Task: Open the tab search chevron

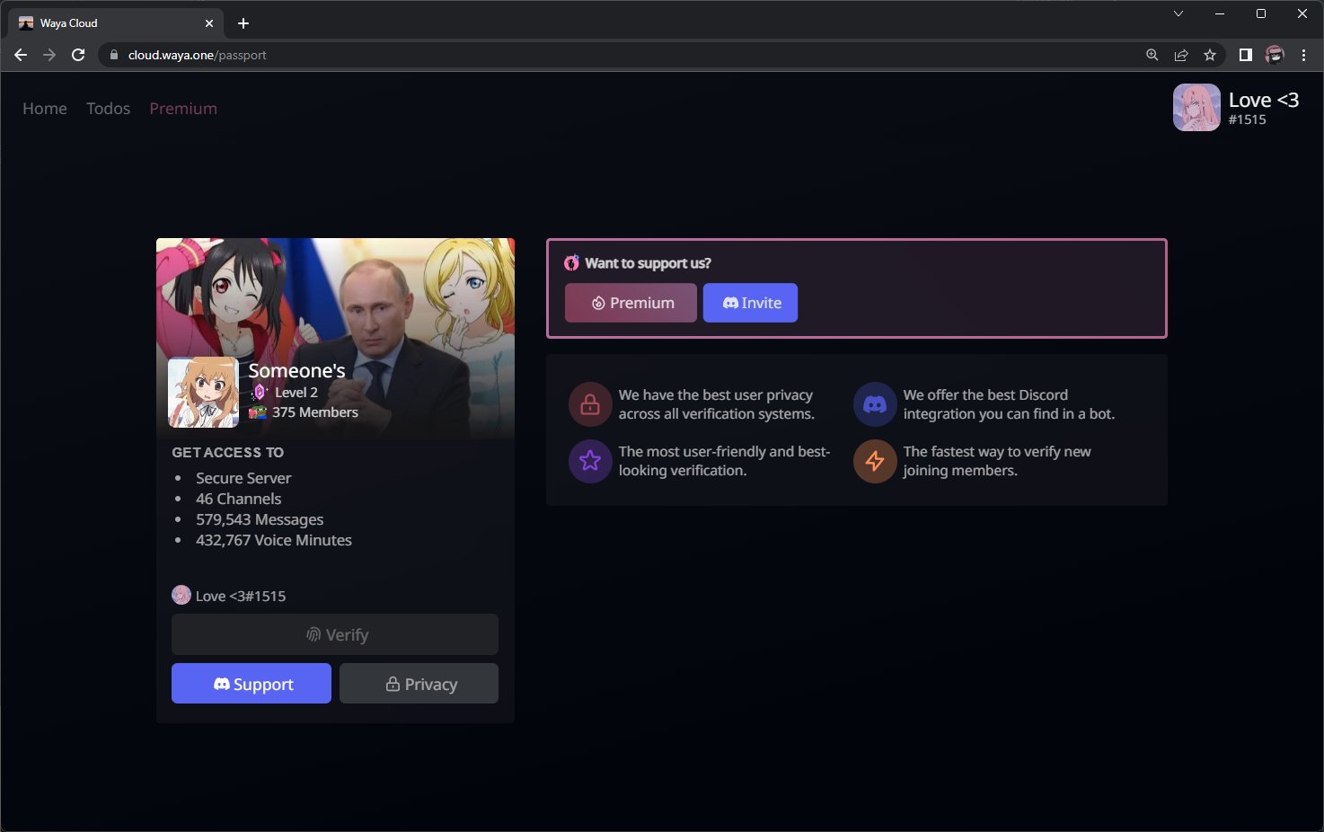Action: [x=1178, y=13]
